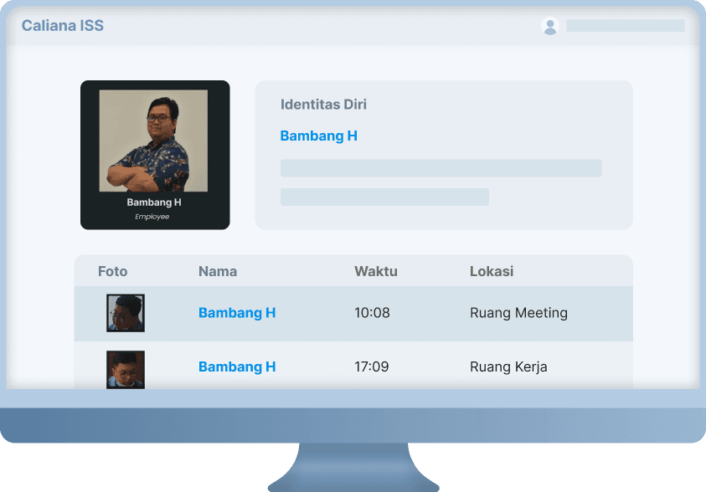
Task: Open face thumbnail in the 10:08 row
Action: pyautogui.click(x=126, y=313)
